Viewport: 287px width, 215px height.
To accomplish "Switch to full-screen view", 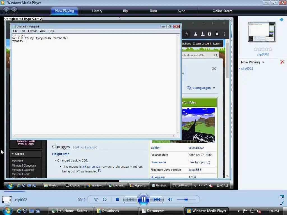I will 282,197.
